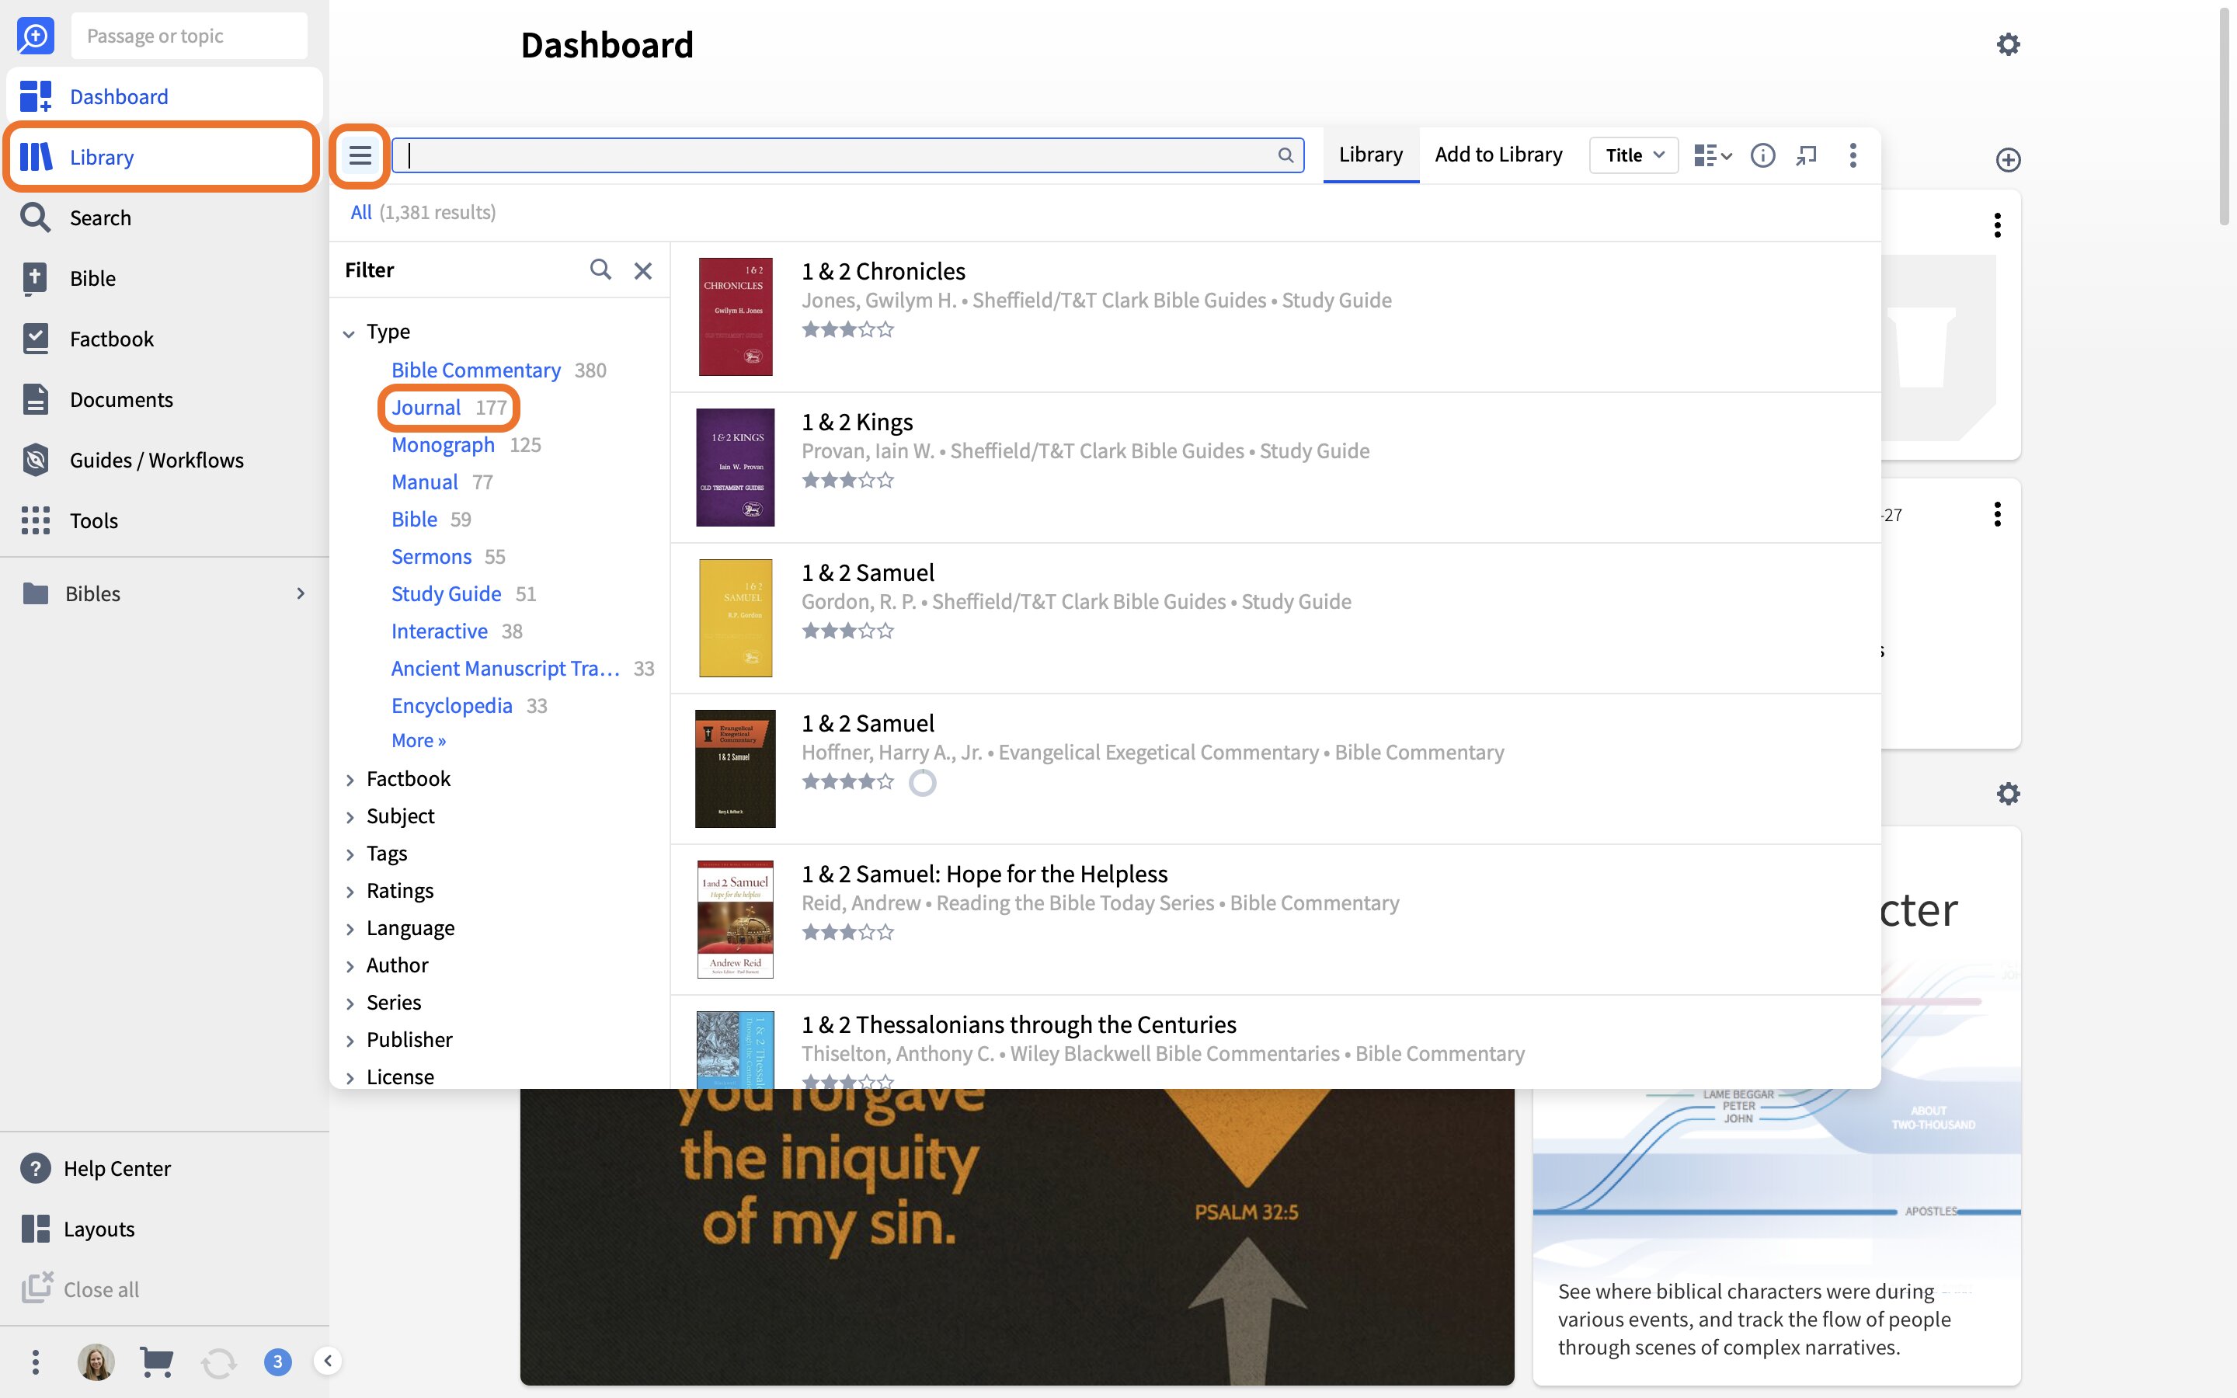Filter by Study Guide type
Image resolution: width=2237 pixels, height=1398 pixels.
pyautogui.click(x=446, y=593)
